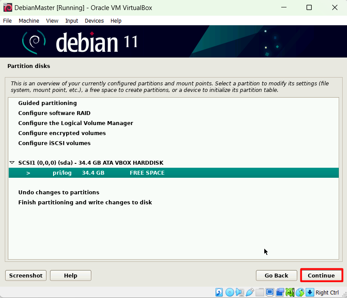Click the Screenshot button
Image resolution: width=347 pixels, height=298 pixels.
pos(26,275)
